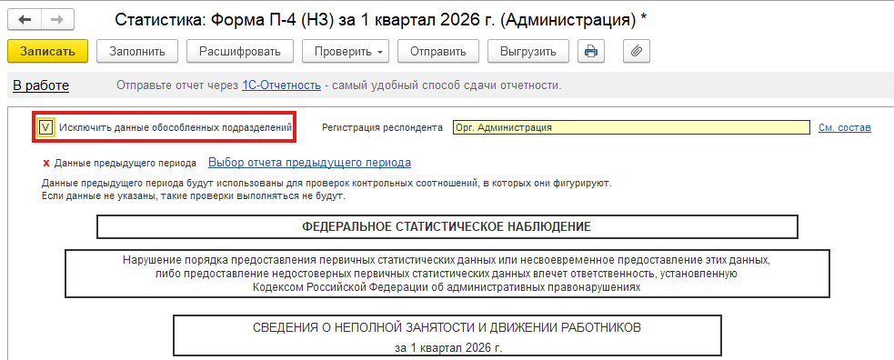Open the См. состав link
This screenshot has height=360, width=894.
click(x=845, y=127)
